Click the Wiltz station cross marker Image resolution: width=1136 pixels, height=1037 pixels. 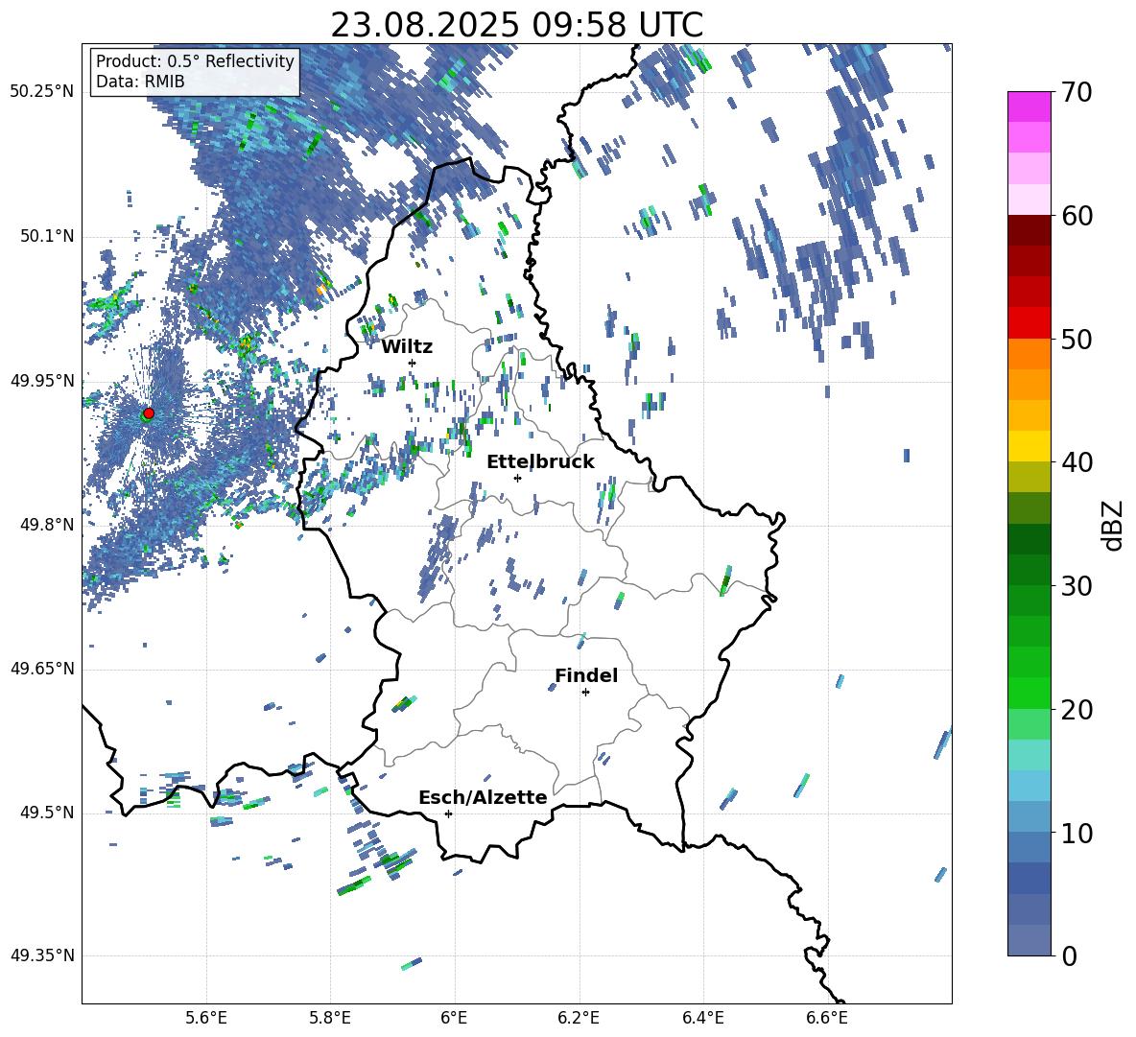click(413, 363)
